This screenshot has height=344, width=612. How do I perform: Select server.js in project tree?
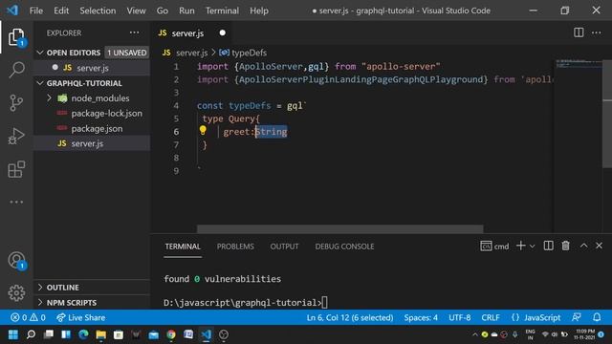point(92,144)
